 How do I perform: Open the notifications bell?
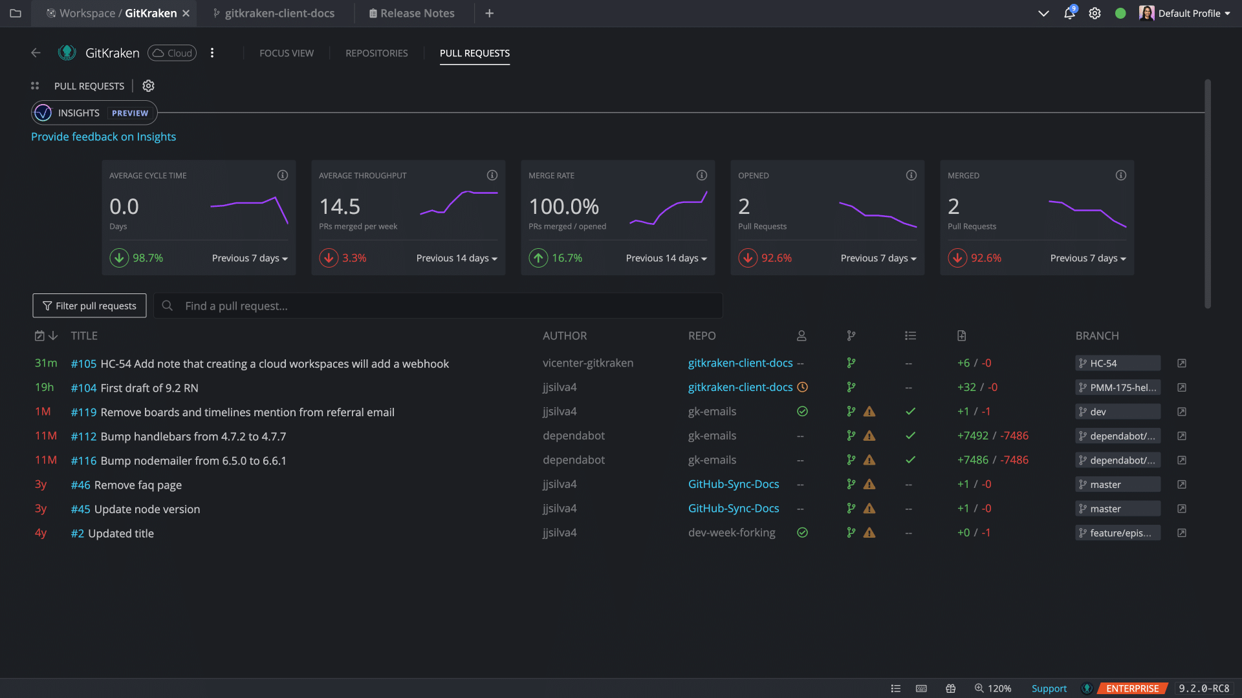coord(1069,13)
